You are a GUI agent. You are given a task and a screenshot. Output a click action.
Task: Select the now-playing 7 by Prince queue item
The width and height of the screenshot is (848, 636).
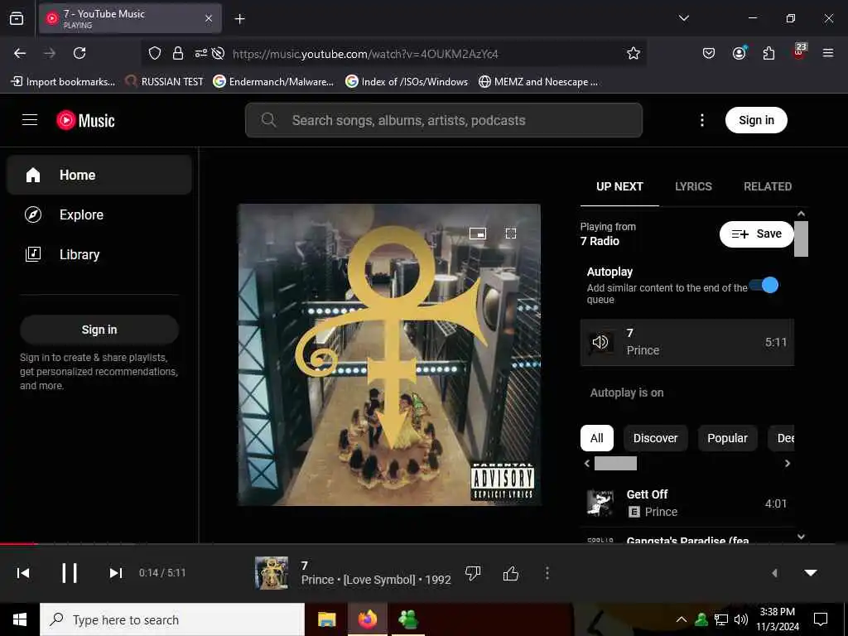point(687,342)
